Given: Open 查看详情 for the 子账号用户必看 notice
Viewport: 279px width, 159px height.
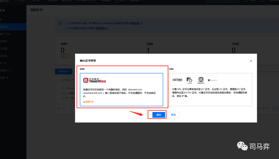Looking at the screenshot, I should tap(135, 23).
